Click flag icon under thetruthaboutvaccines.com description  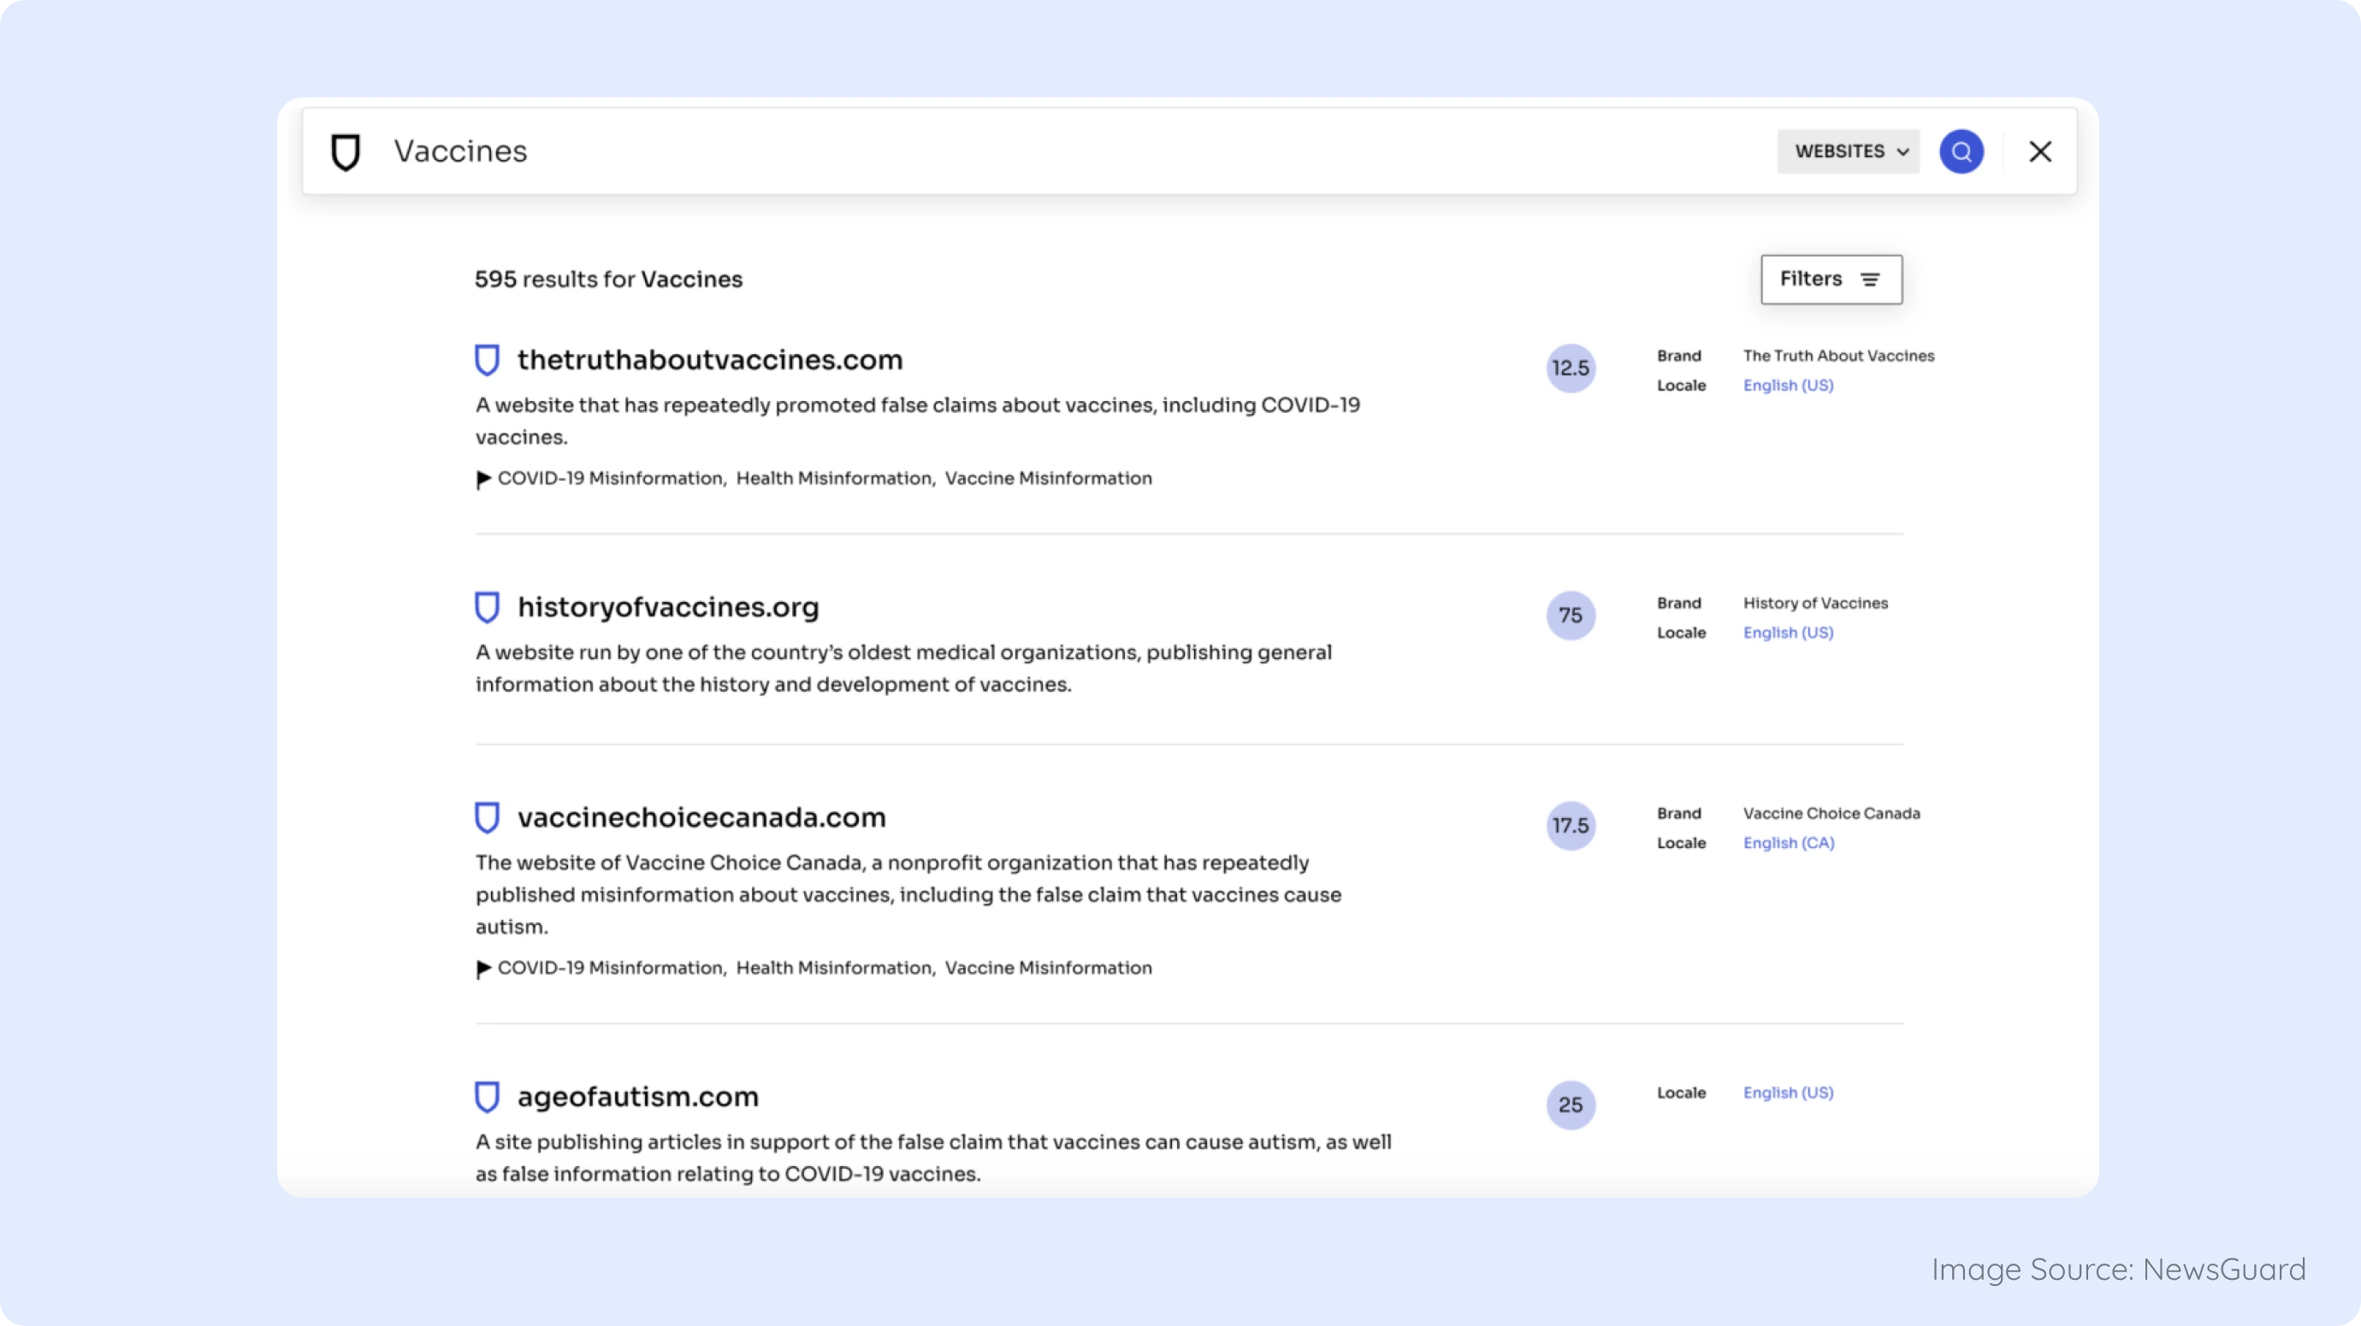click(483, 479)
